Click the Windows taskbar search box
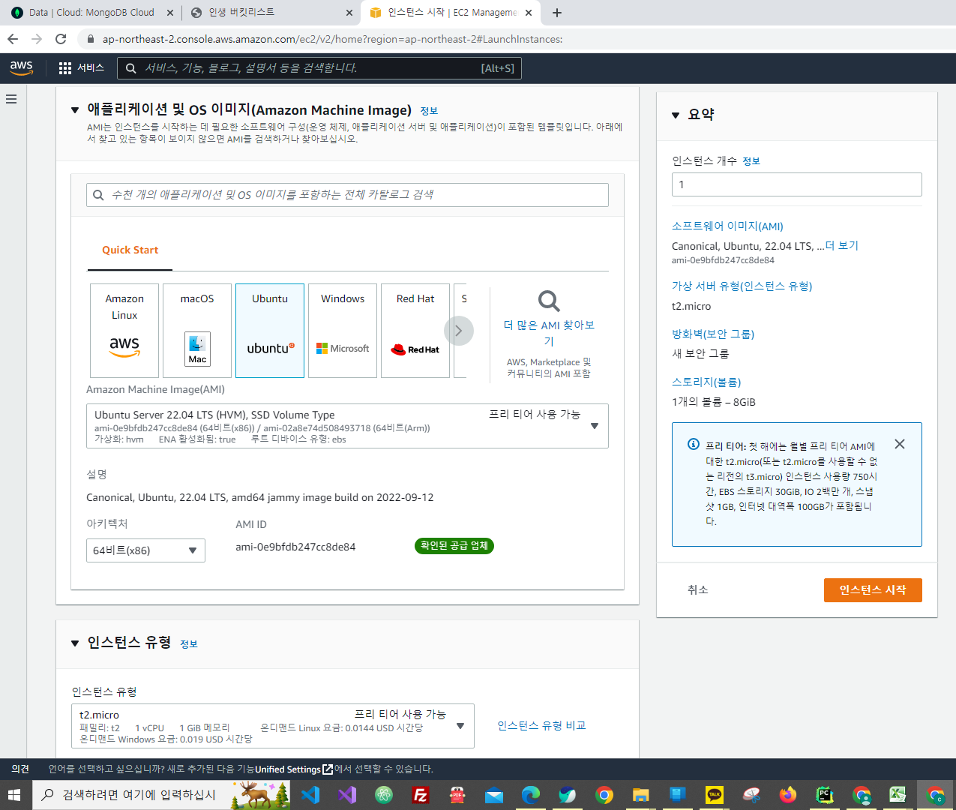This screenshot has height=810, width=956. click(161, 795)
